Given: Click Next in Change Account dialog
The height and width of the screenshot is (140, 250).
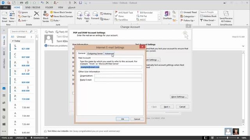Looking at the screenshot, I should [167, 107].
